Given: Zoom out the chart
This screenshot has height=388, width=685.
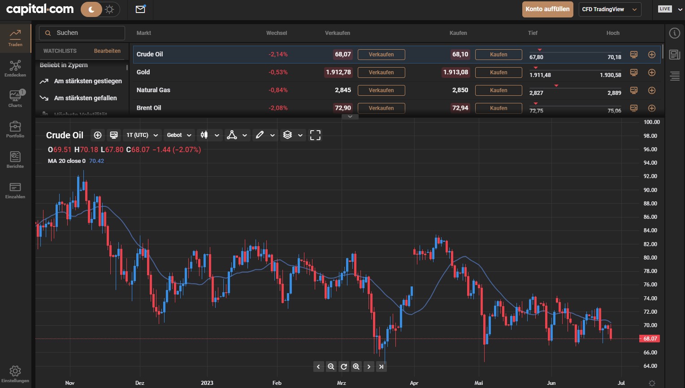Looking at the screenshot, I should click(331, 367).
